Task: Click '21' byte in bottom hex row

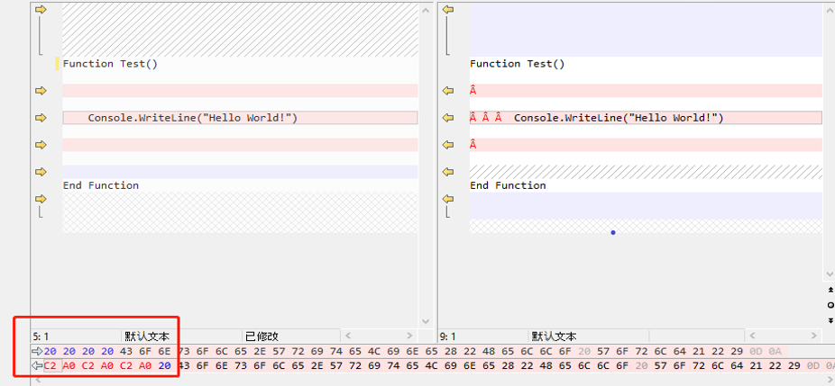Action: point(756,366)
